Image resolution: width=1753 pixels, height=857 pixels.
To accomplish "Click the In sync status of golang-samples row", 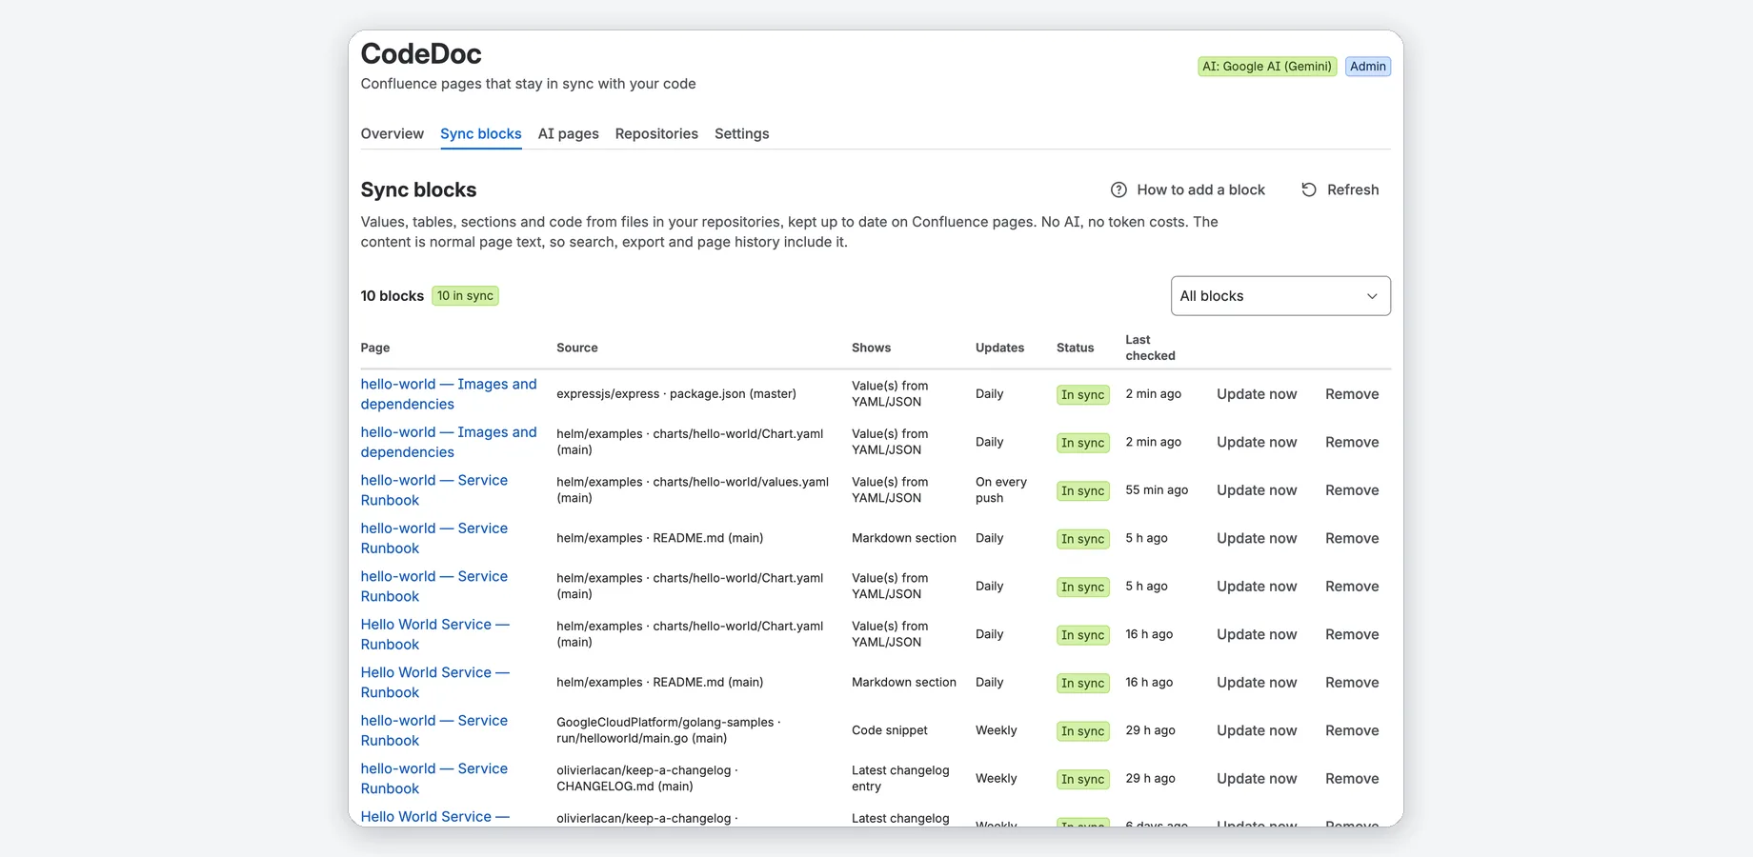I will click(x=1082, y=731).
